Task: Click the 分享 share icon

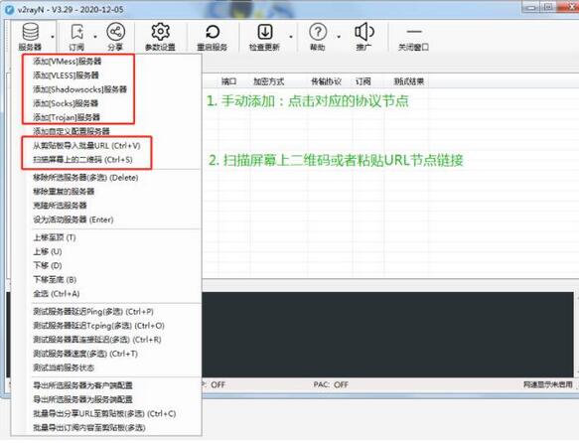Action: pos(115,36)
